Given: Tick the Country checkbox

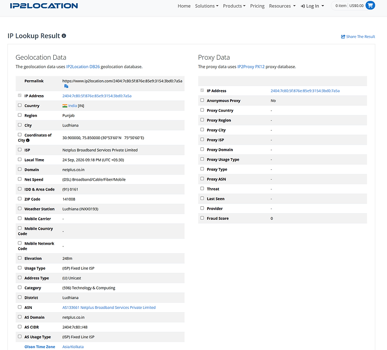Looking at the screenshot, I should click(x=20, y=105).
